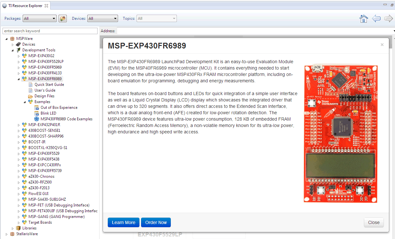This screenshot has height=239, width=395.
Task: Click the search keyword input field
Action: point(50,31)
